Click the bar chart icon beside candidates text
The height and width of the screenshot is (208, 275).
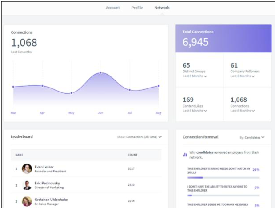tap(185, 155)
